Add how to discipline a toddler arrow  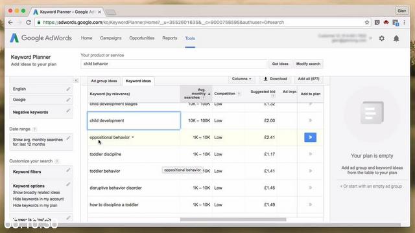click(x=311, y=205)
